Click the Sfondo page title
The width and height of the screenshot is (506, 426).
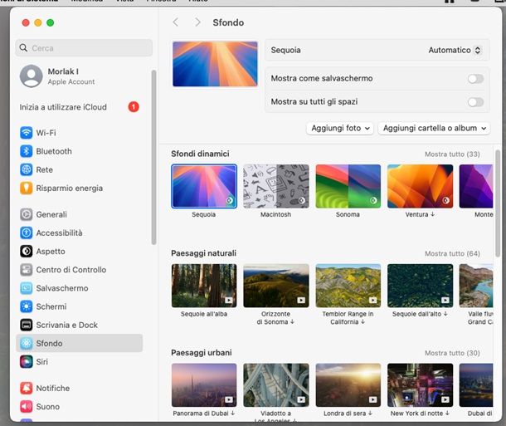(228, 22)
